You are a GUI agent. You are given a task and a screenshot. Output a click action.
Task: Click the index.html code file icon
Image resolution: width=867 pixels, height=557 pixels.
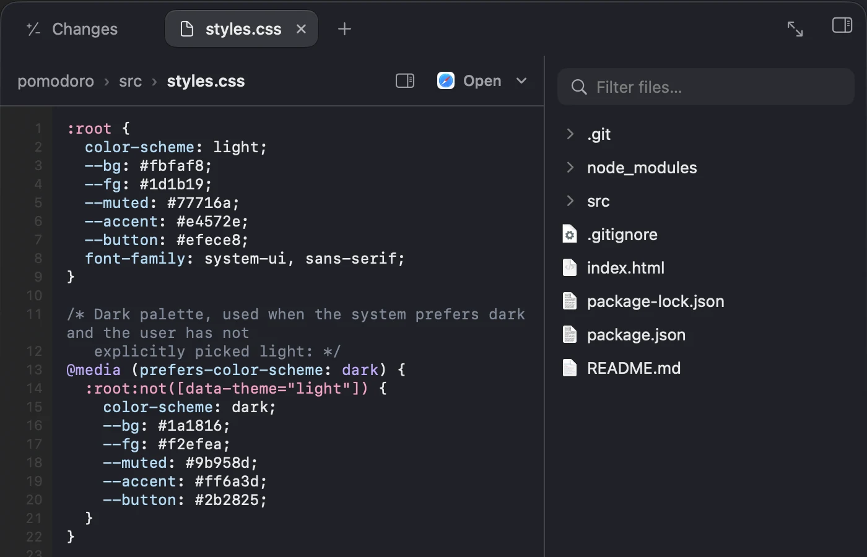570,267
